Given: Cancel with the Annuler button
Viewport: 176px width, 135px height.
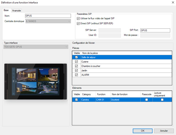Looking at the screenshot, I should pyautogui.click(x=164, y=131).
